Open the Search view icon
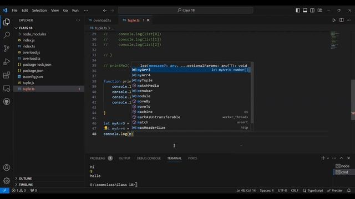 7,35
